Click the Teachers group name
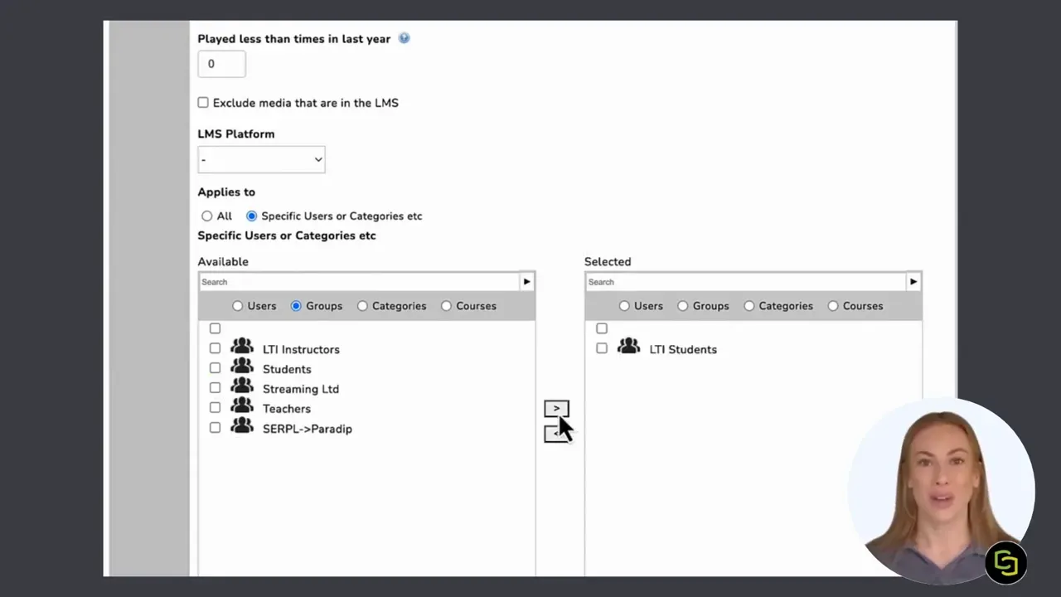 click(x=287, y=409)
